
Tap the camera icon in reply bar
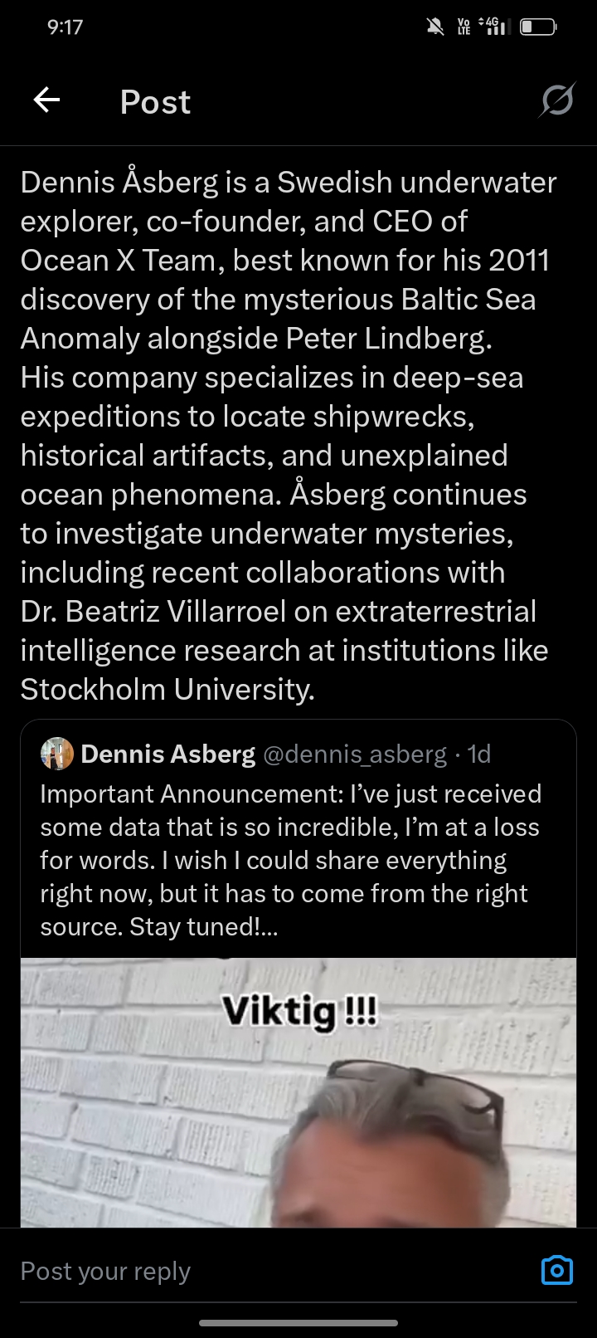click(x=556, y=1270)
